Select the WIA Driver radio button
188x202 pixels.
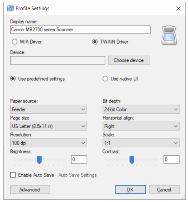14,42
